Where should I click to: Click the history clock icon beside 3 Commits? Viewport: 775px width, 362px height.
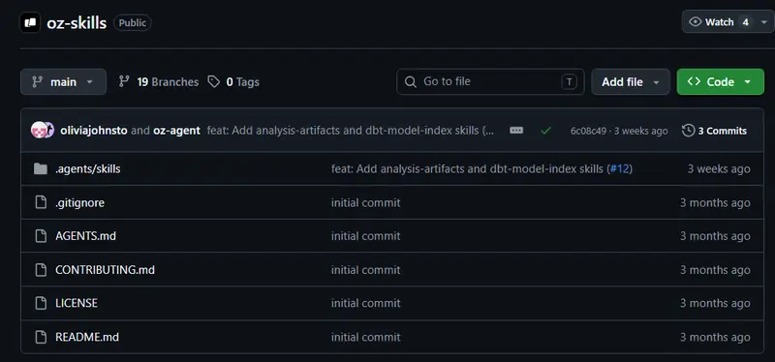tap(689, 131)
